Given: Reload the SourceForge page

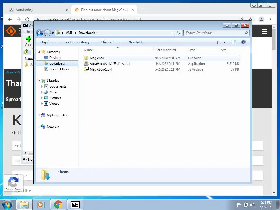Looking at the screenshot, I should (x=27, y=19).
